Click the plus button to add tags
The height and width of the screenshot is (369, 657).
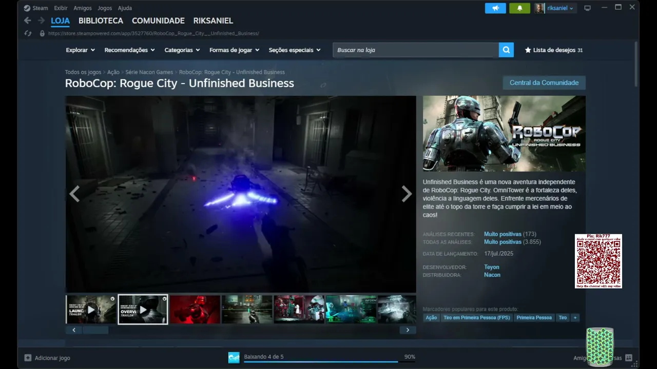click(575, 318)
